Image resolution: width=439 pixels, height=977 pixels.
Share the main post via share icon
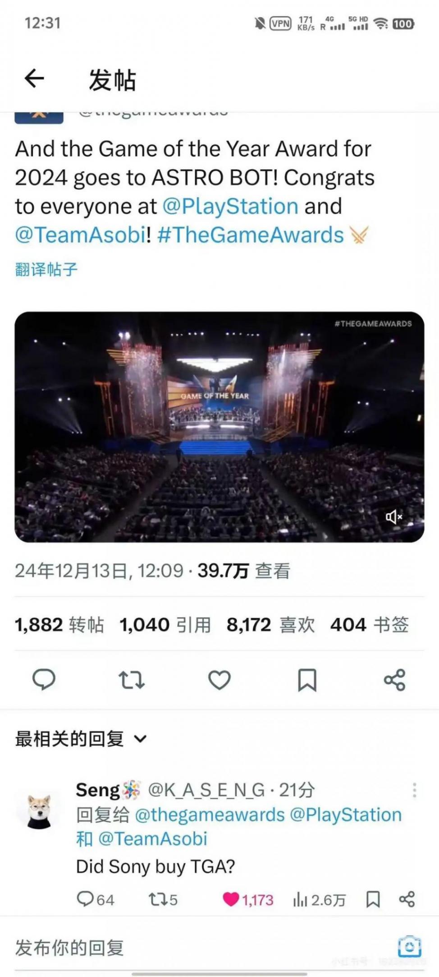point(395,680)
